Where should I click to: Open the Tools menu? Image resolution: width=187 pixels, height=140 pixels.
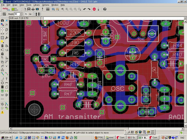coord(29,5)
